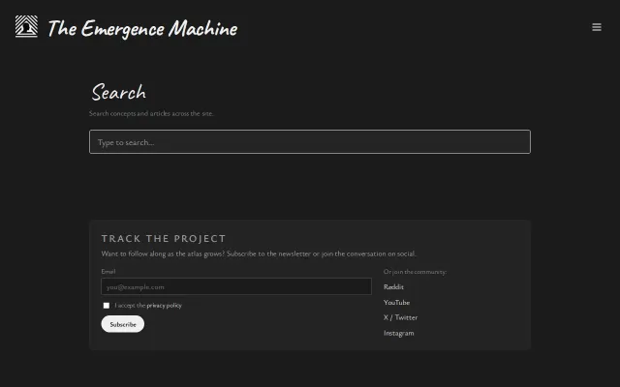620x387 pixels.
Task: Click the newsletter description text
Action: (x=259, y=253)
